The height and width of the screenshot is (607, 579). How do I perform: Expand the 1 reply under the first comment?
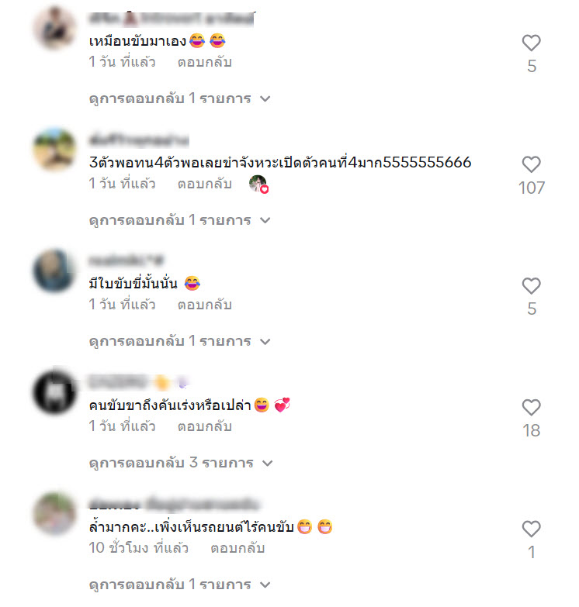tap(179, 98)
